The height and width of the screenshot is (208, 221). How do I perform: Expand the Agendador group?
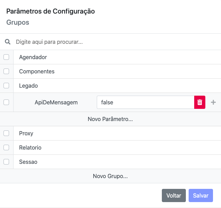[x=33, y=57]
